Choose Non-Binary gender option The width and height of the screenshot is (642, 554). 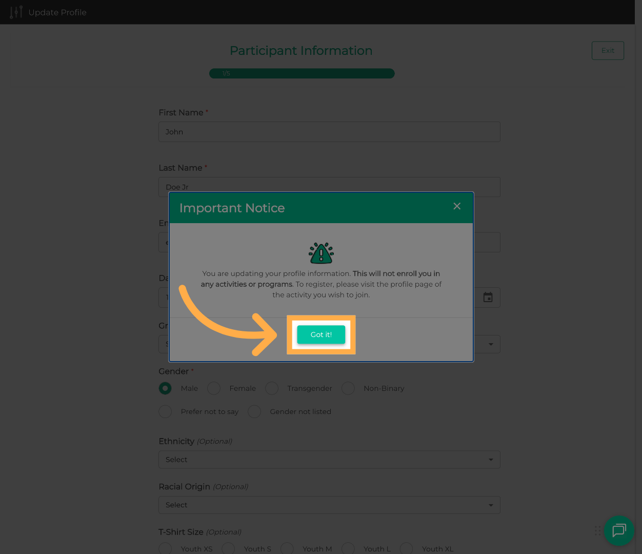[348, 388]
